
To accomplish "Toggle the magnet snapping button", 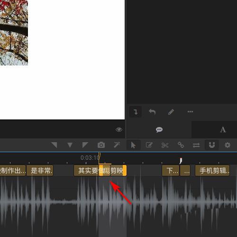I will tap(212, 145).
